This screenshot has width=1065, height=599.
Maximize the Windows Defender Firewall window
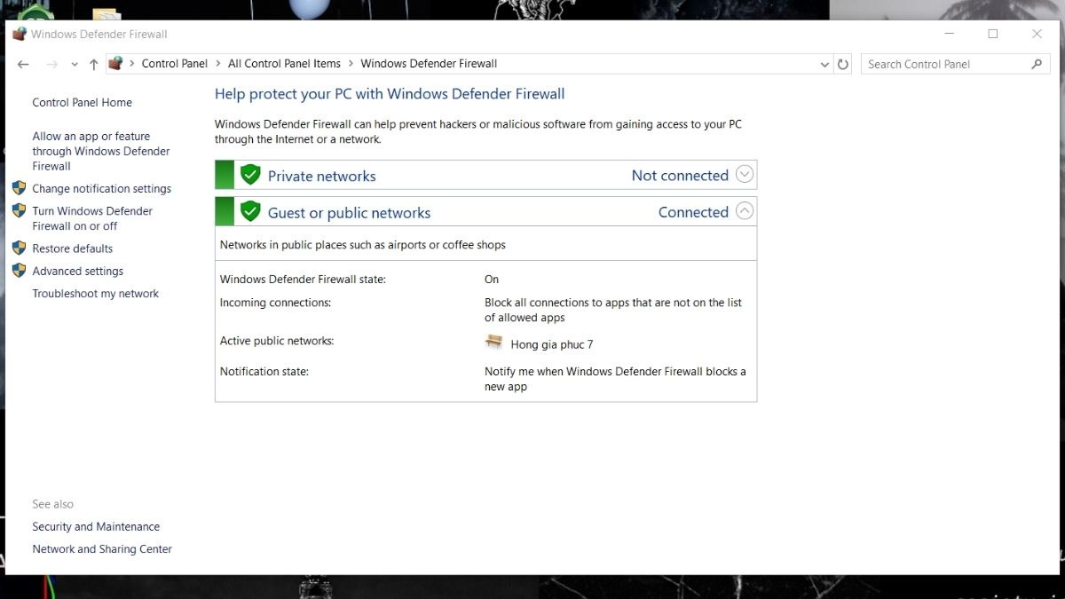[x=993, y=34]
